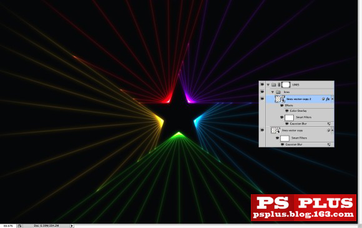The width and height of the screenshot is (362, 228).
Task: Collapse effects arrow on lines vector copy 2
Action: (x=333, y=99)
